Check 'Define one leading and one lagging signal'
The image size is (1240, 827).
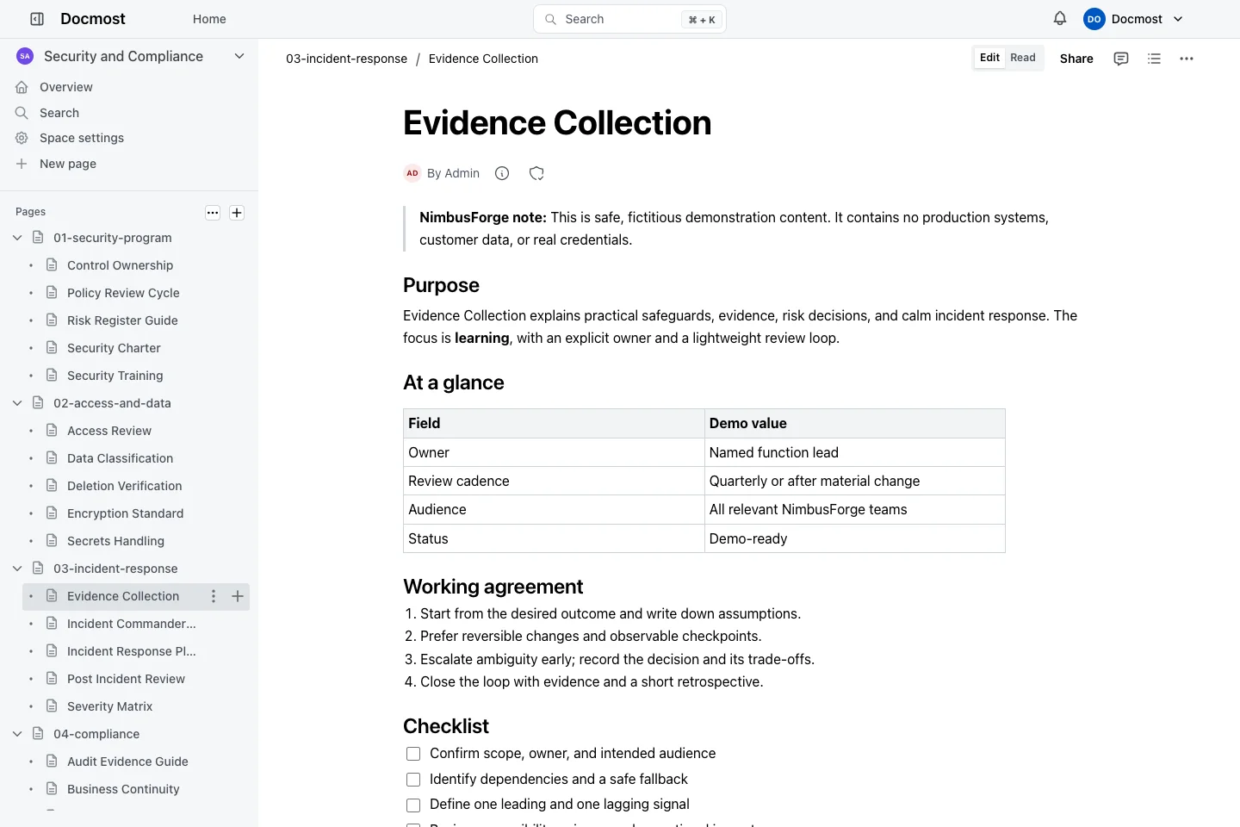tap(413, 805)
